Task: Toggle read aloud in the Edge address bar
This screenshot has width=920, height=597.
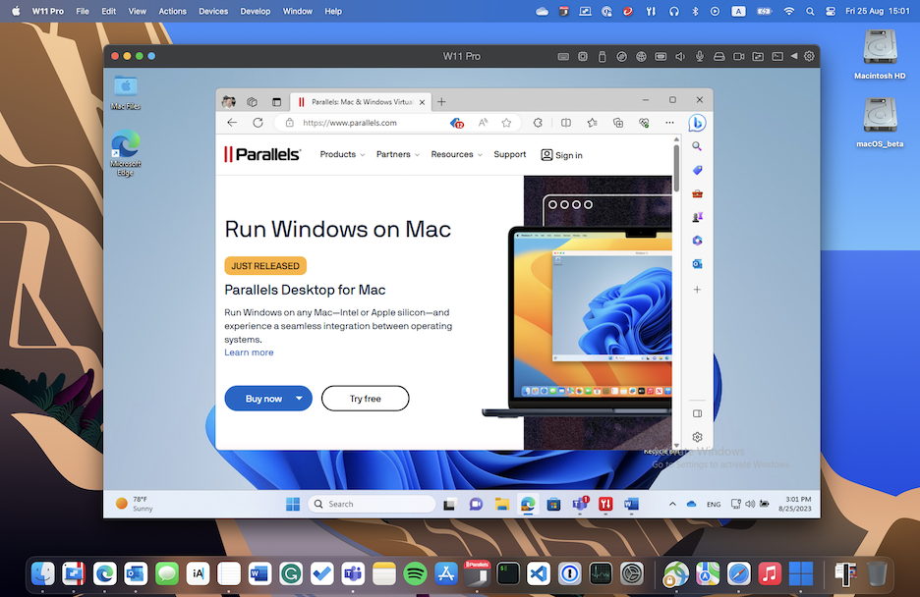Action: tap(483, 123)
